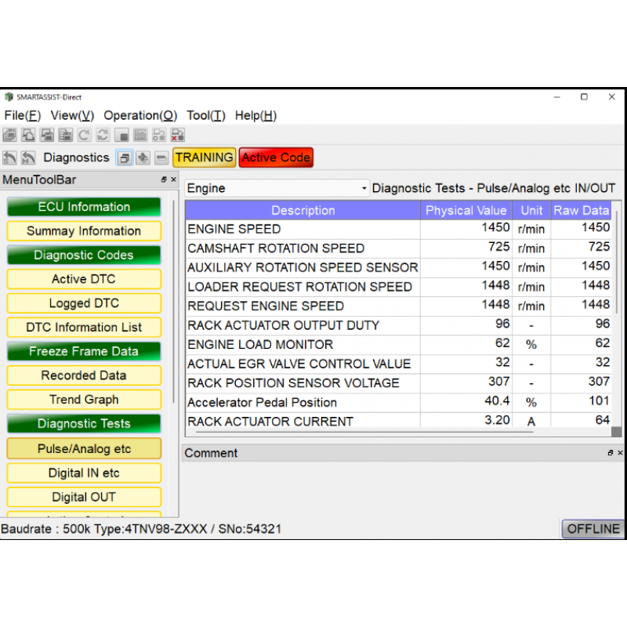Open the Engine selection dropdown

(x=363, y=188)
